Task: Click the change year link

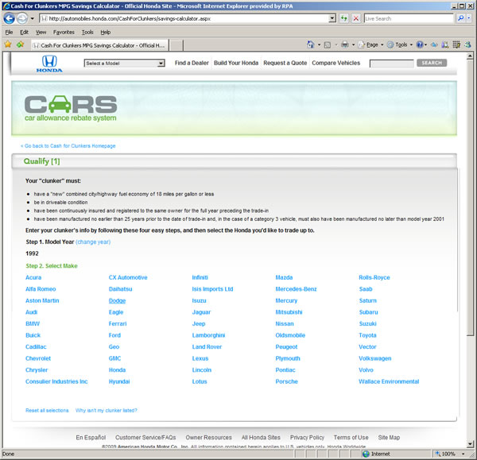Action: [93, 242]
